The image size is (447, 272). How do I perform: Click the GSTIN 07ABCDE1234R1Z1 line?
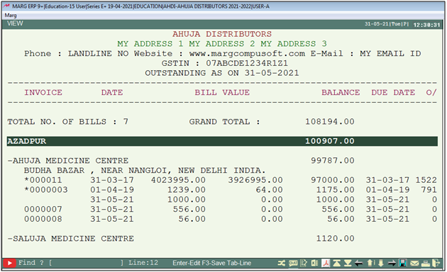(225, 63)
